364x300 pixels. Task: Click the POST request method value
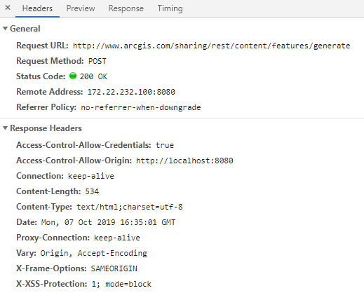[x=97, y=61]
